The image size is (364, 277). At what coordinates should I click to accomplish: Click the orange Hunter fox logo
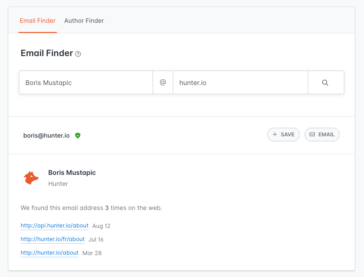[31, 178]
